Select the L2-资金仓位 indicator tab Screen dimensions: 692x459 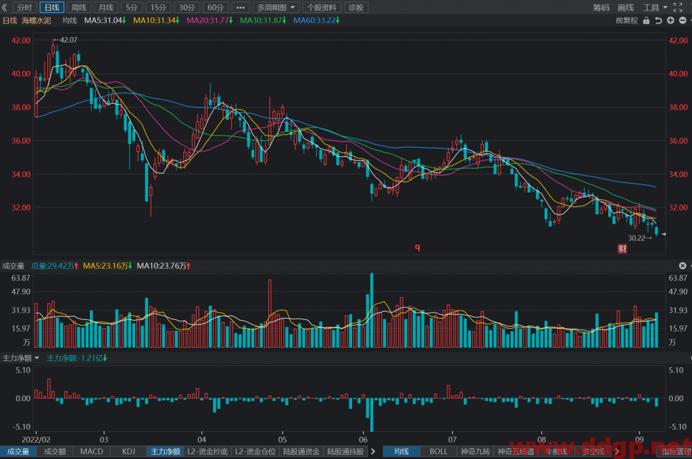tap(255, 452)
